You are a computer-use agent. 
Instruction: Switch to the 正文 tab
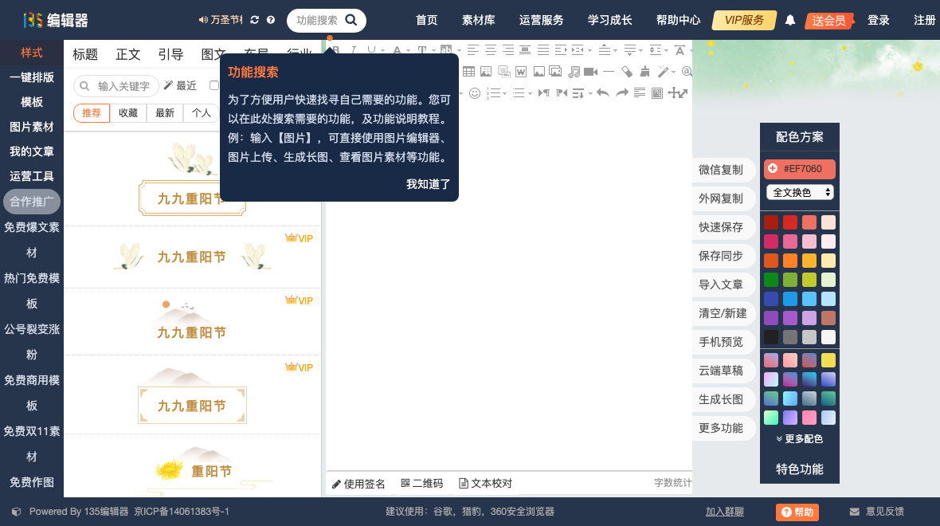[127, 54]
